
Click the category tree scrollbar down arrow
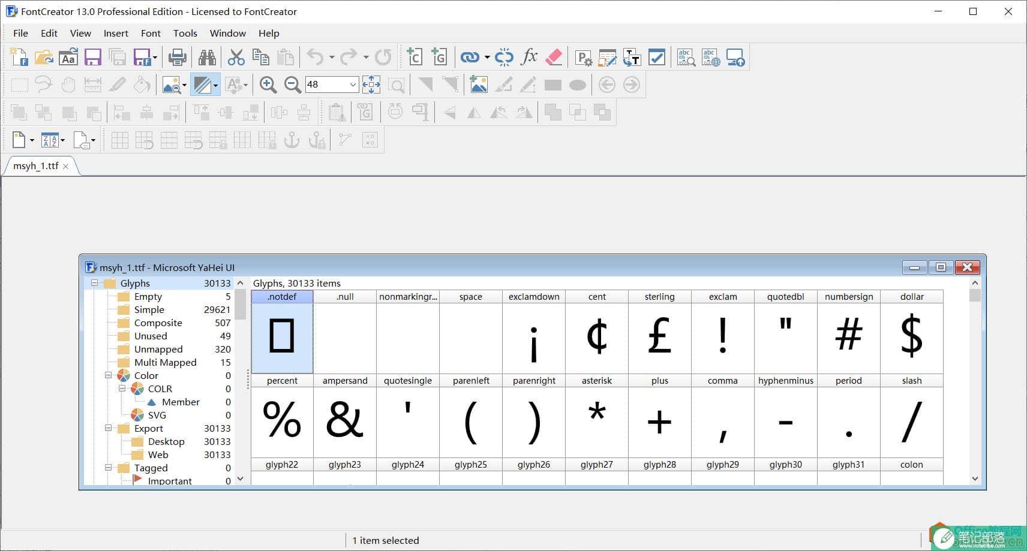coord(240,478)
